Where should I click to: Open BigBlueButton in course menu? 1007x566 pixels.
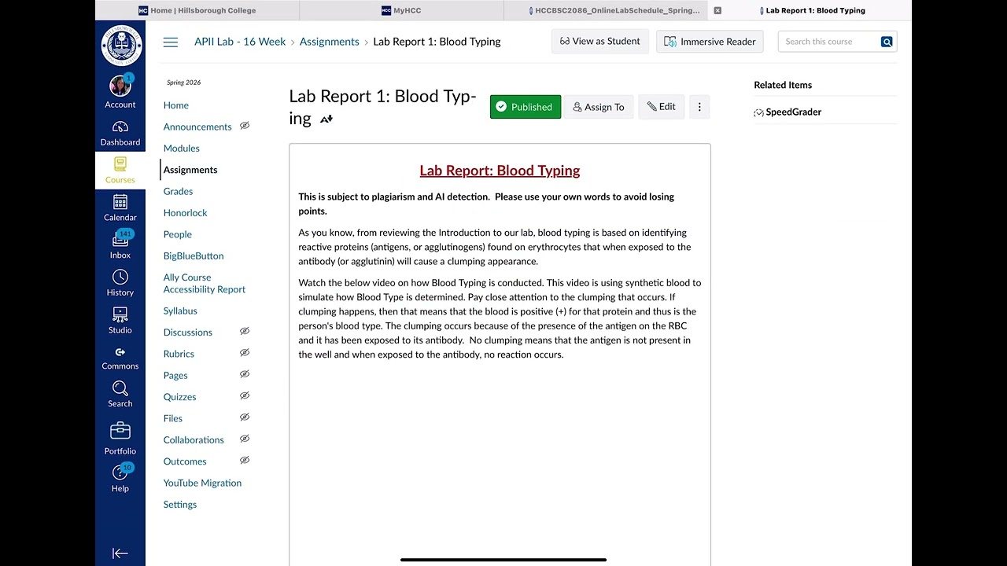194,256
